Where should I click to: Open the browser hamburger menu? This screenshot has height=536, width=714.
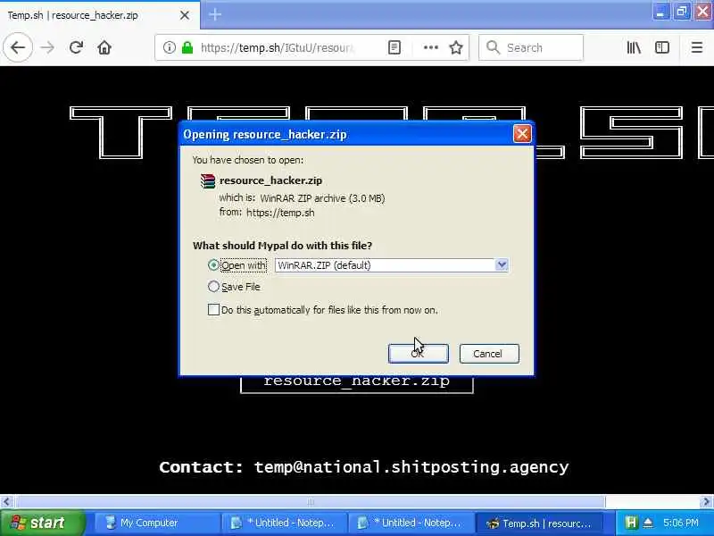[x=697, y=47]
